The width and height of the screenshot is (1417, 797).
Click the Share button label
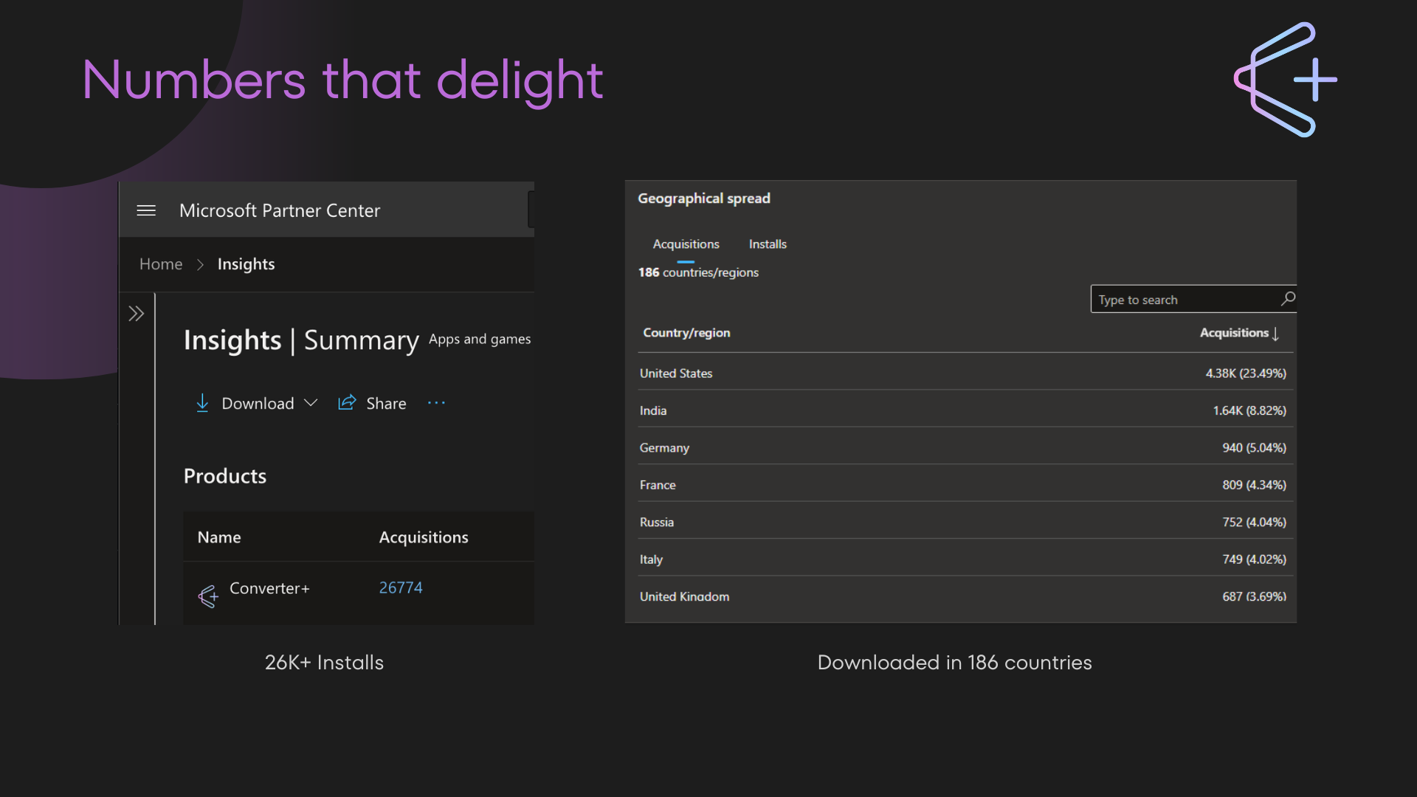tap(386, 404)
